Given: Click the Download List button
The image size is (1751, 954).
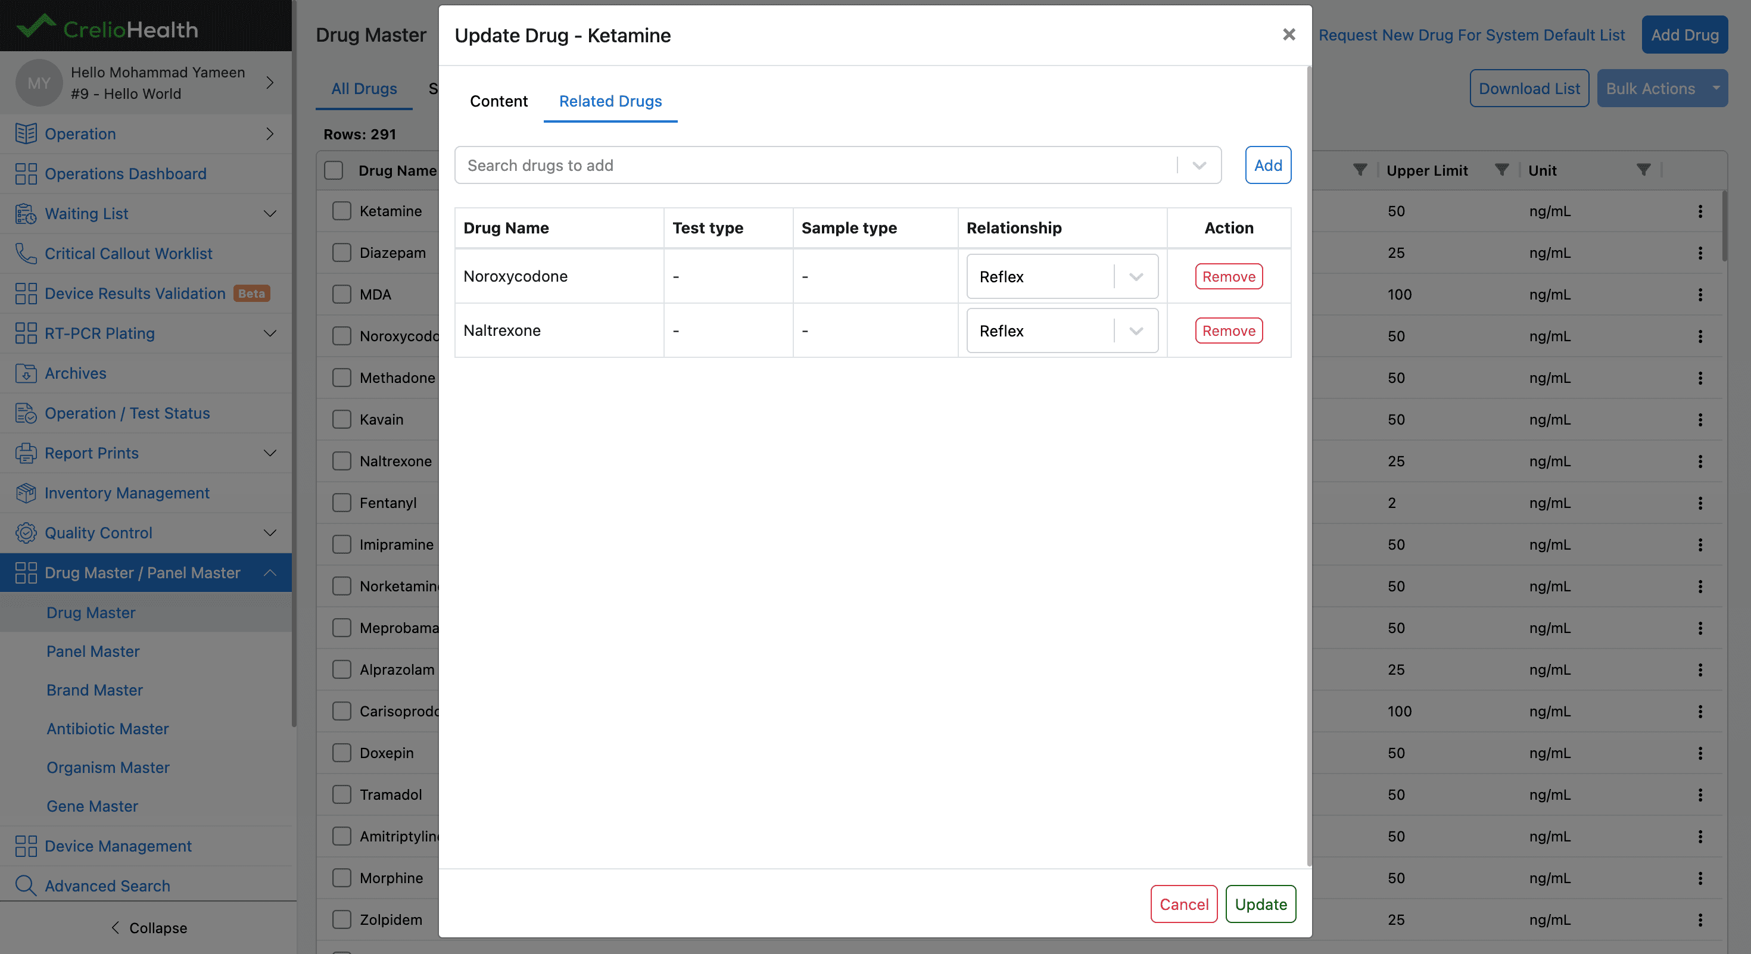Looking at the screenshot, I should [x=1529, y=88].
